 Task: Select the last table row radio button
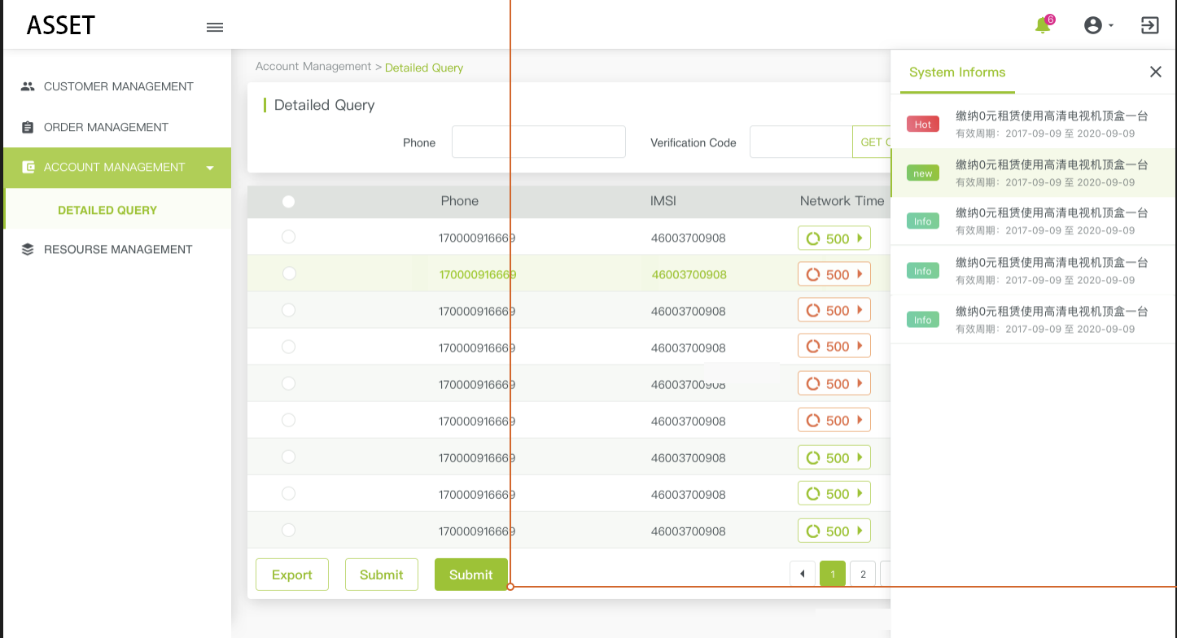point(288,530)
